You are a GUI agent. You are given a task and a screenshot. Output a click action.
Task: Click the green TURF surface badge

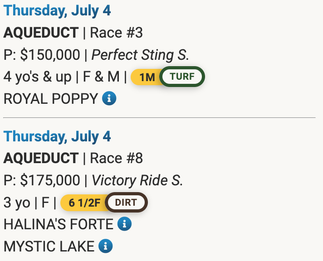(182, 77)
